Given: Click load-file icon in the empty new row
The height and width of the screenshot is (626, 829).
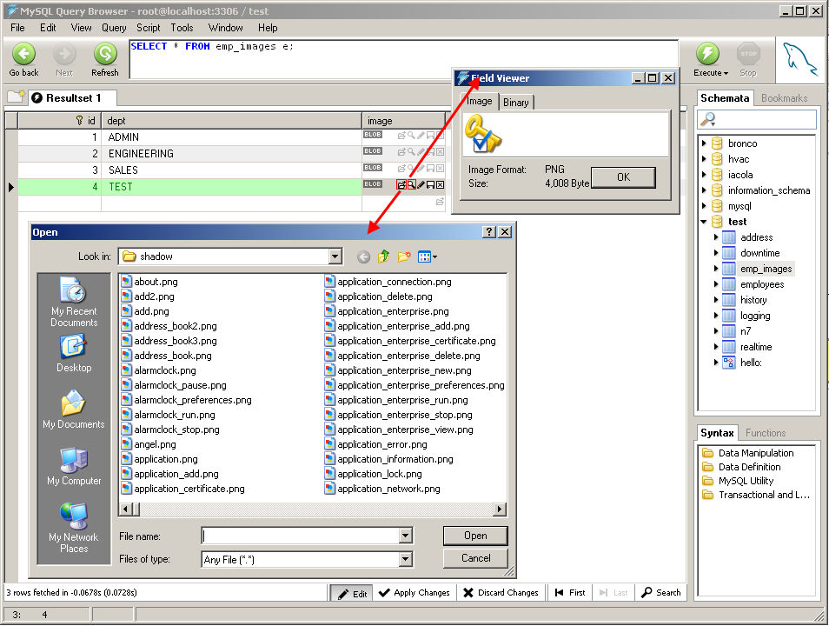Looking at the screenshot, I should click(x=440, y=202).
